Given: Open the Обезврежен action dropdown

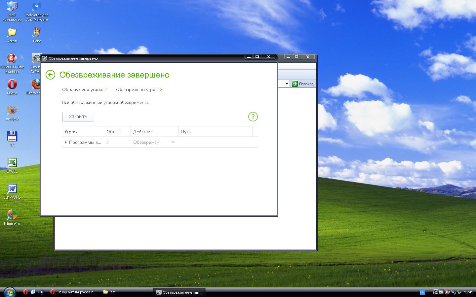Looking at the screenshot, I should pyautogui.click(x=173, y=142).
